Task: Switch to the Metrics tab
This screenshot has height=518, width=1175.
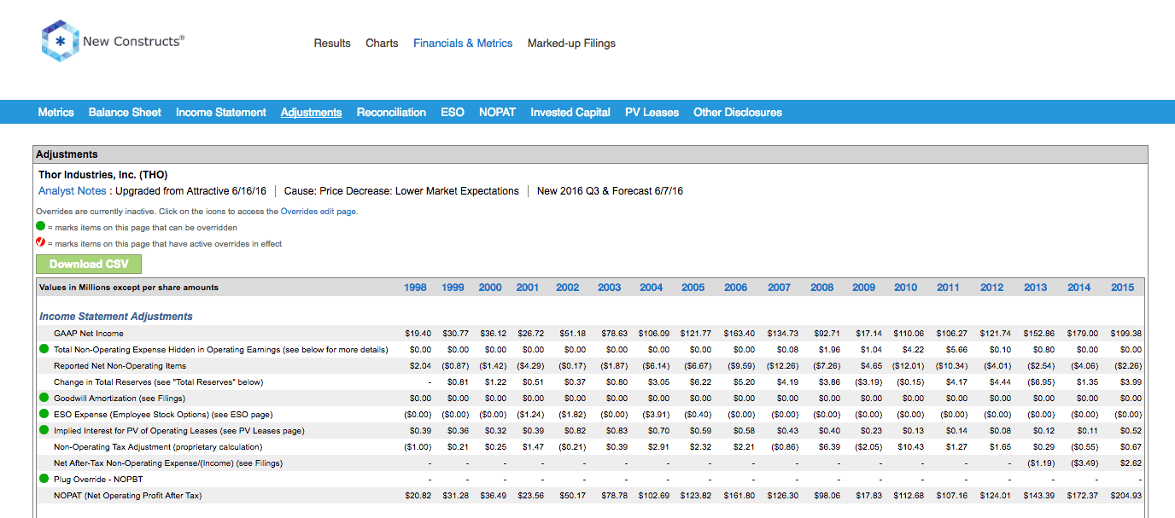Action: (56, 112)
